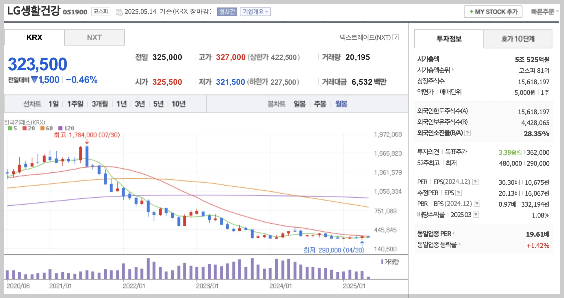
Task: Switch to the KRX tab
Action: pos(34,37)
